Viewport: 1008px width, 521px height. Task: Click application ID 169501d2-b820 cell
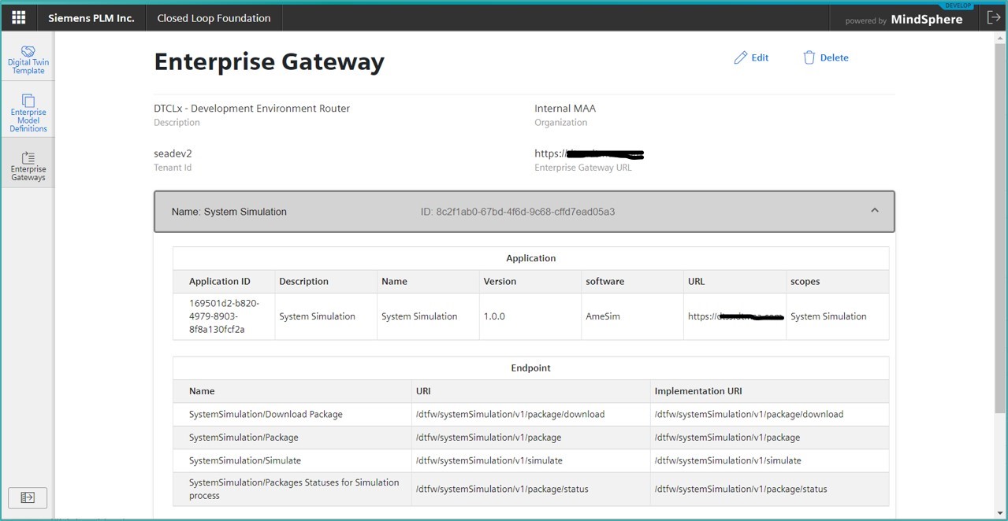pyautogui.click(x=224, y=316)
